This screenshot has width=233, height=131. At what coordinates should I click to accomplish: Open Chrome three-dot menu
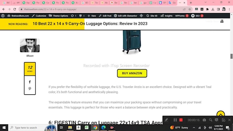pyautogui.click(x=229, y=9)
